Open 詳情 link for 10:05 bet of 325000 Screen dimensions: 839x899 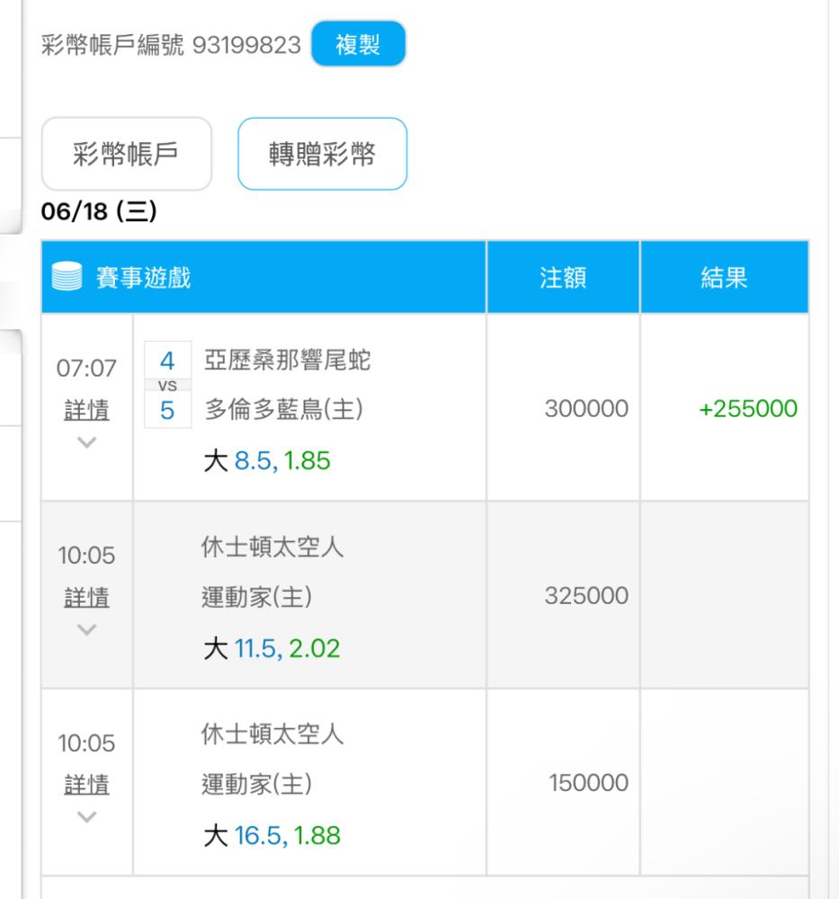[86, 598]
